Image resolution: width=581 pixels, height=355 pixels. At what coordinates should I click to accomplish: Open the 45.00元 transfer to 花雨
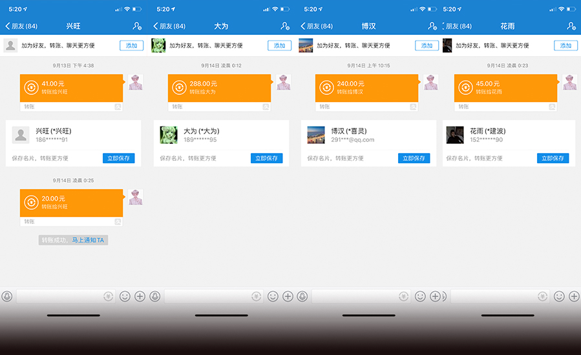click(x=505, y=88)
